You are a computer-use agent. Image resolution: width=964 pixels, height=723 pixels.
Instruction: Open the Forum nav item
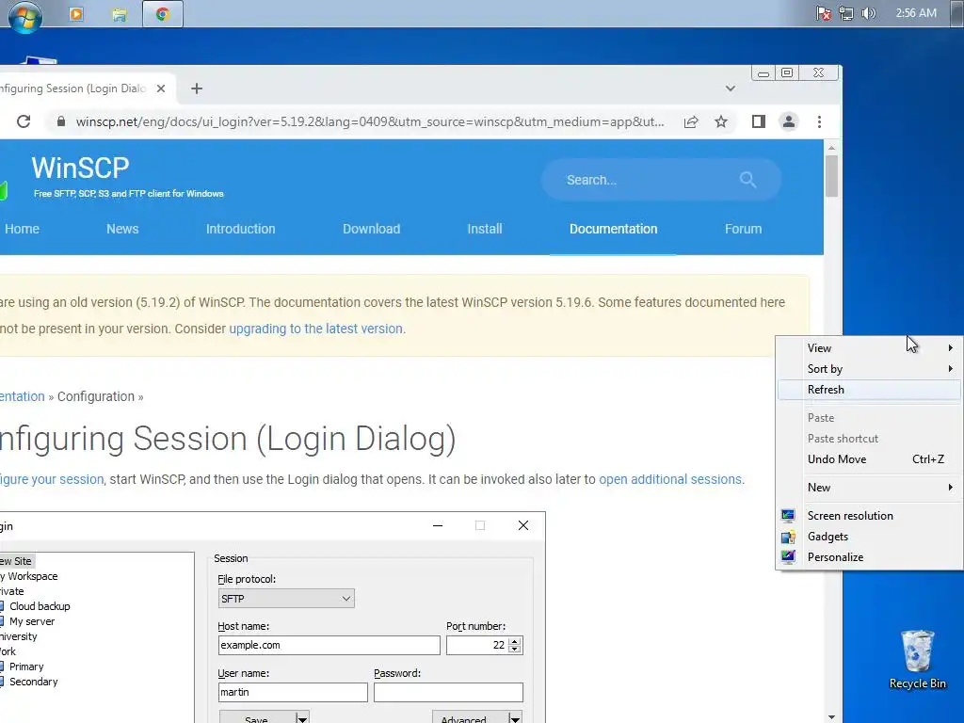tap(743, 229)
